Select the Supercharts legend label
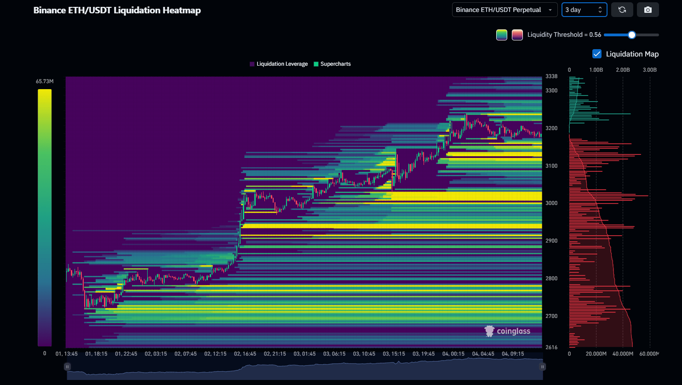The width and height of the screenshot is (682, 385). [x=337, y=64]
